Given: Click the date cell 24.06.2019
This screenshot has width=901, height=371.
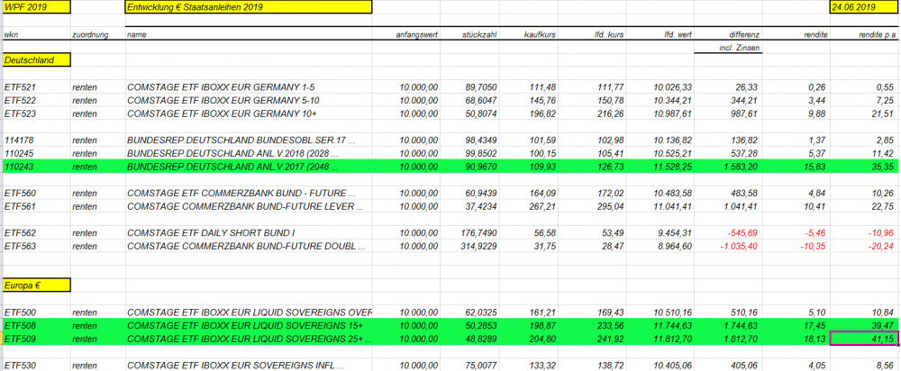Looking at the screenshot, I should [864, 7].
